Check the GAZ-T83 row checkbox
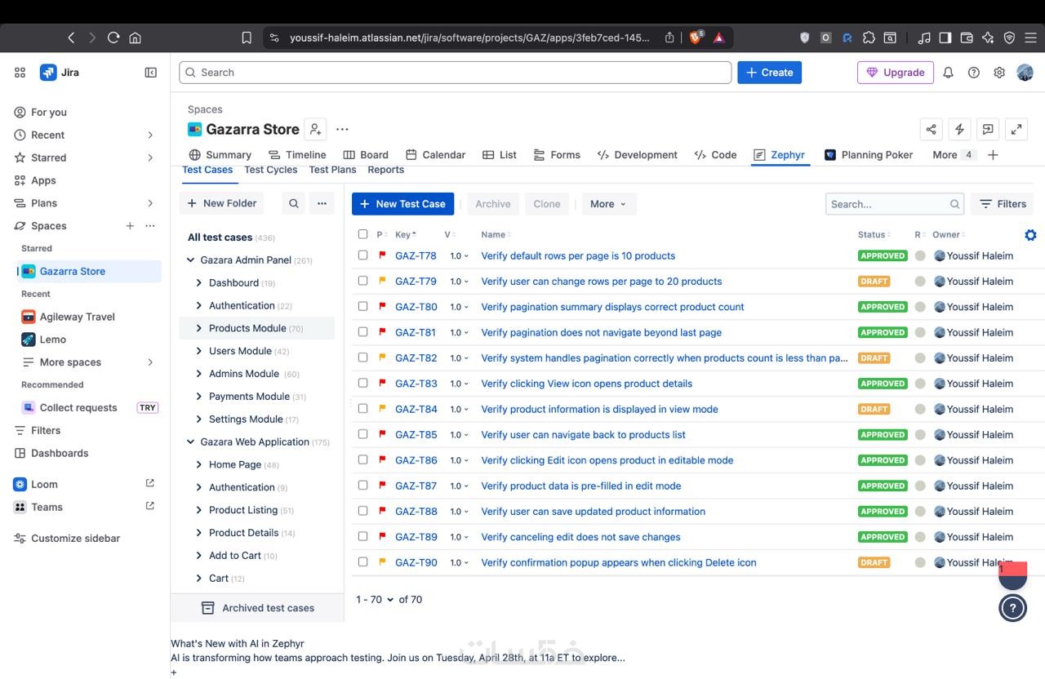Image resolution: width=1045 pixels, height=679 pixels. [x=362, y=384]
